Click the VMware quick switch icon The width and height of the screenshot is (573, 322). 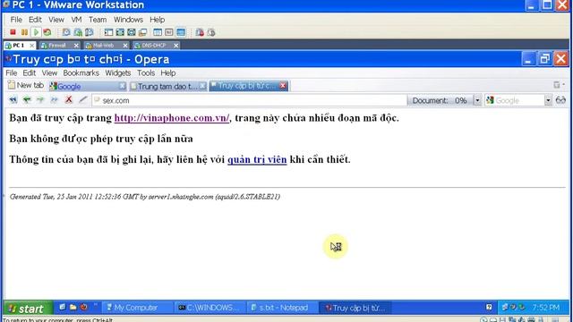120,32
